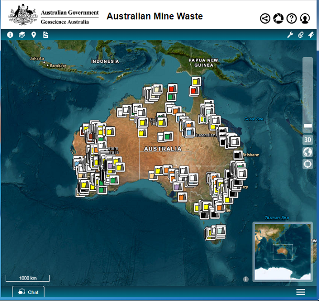This screenshot has height=301, width=319.
Task: Click the zoom slider handle
Action: (307, 126)
